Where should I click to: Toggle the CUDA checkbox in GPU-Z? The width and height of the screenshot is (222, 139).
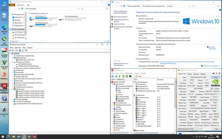(195, 123)
